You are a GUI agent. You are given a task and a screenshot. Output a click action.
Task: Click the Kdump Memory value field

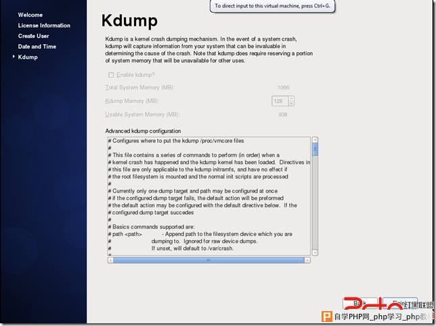click(x=280, y=101)
